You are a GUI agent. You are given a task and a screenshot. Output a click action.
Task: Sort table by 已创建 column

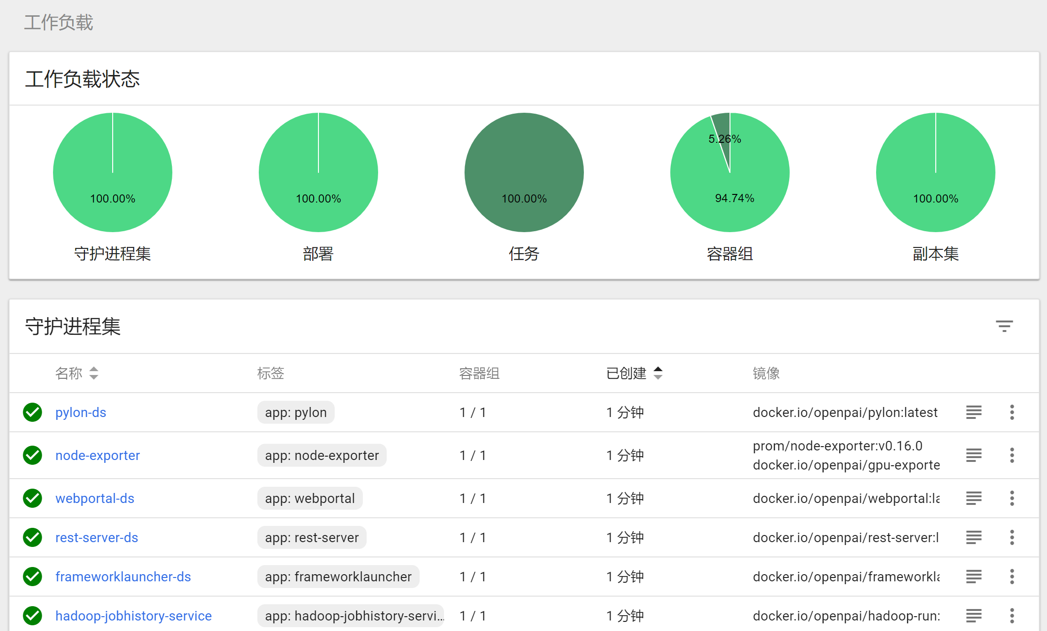click(x=635, y=373)
